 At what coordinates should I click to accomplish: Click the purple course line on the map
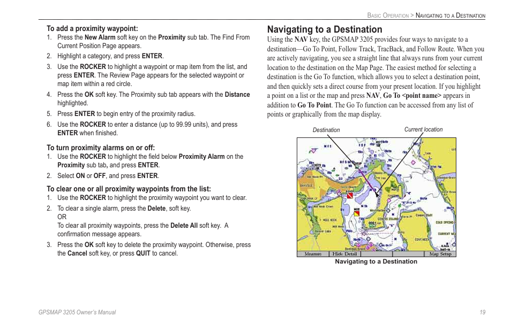pyautogui.click(x=367, y=181)
